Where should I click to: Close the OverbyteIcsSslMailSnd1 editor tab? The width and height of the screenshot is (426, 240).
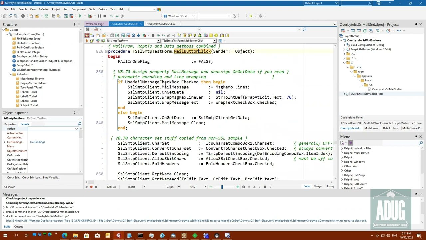click(141, 24)
